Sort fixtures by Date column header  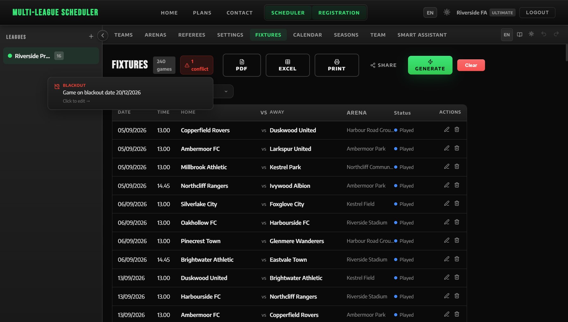click(x=124, y=112)
